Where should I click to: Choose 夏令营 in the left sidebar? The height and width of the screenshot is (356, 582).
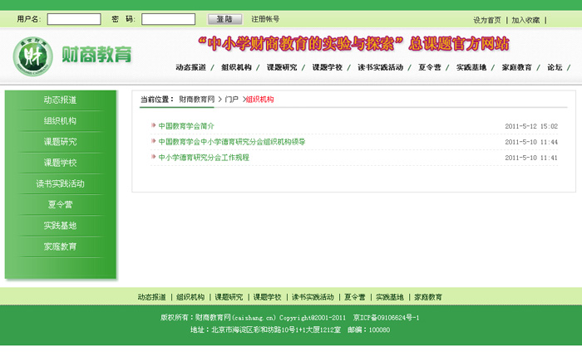[60, 204]
